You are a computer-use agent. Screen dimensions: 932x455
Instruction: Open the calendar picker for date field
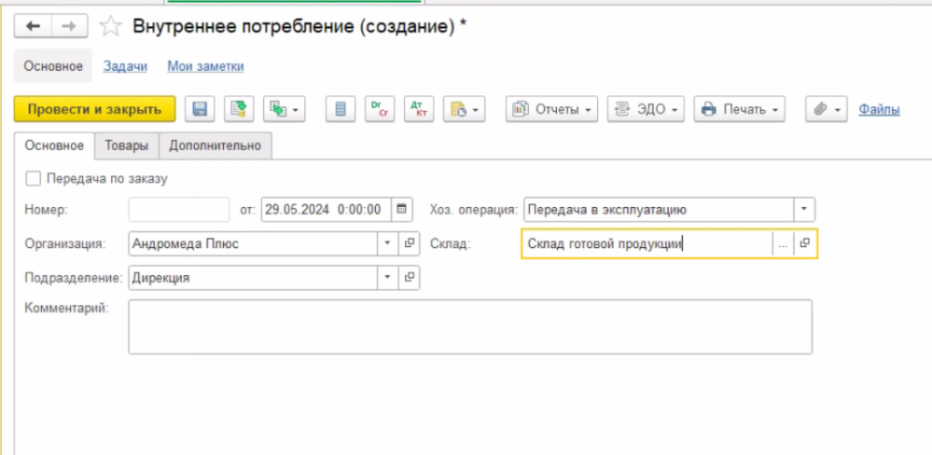pos(402,210)
